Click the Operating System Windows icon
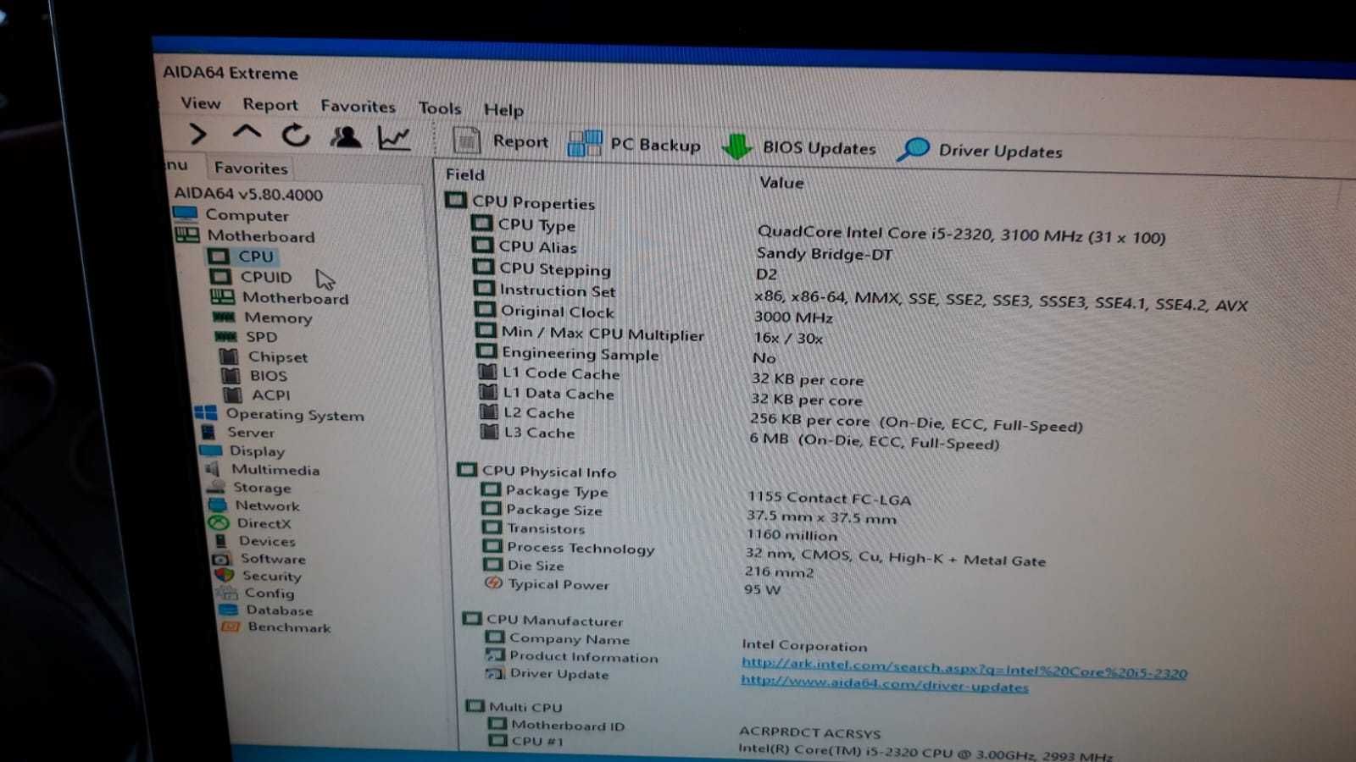This screenshot has height=762, width=1356. click(205, 413)
